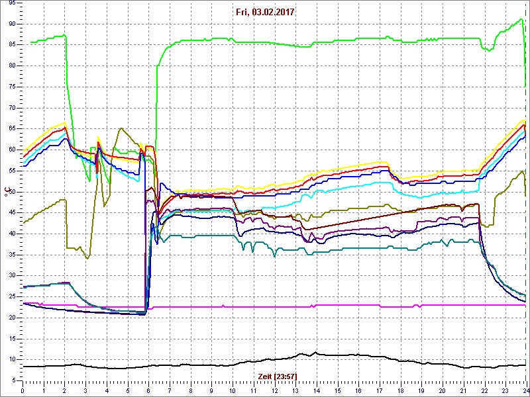530x397 pixels.
Task: Click hour 0 on the time axis
Action: click(x=23, y=390)
